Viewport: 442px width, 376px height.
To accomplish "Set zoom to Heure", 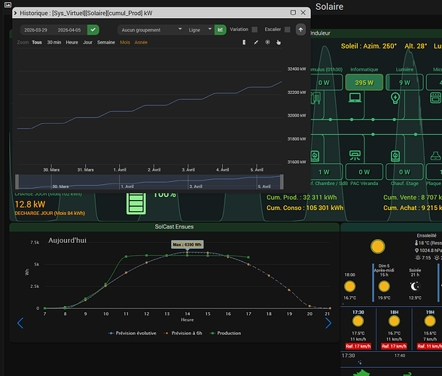I will [x=72, y=43].
